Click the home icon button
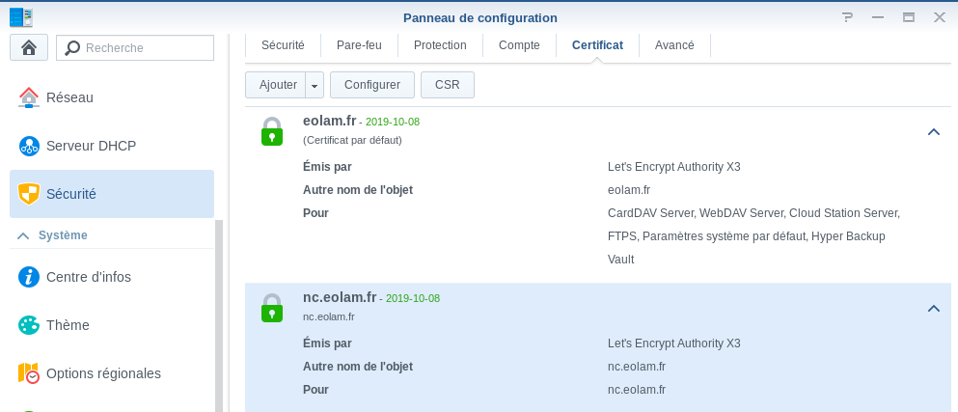 click(x=29, y=47)
